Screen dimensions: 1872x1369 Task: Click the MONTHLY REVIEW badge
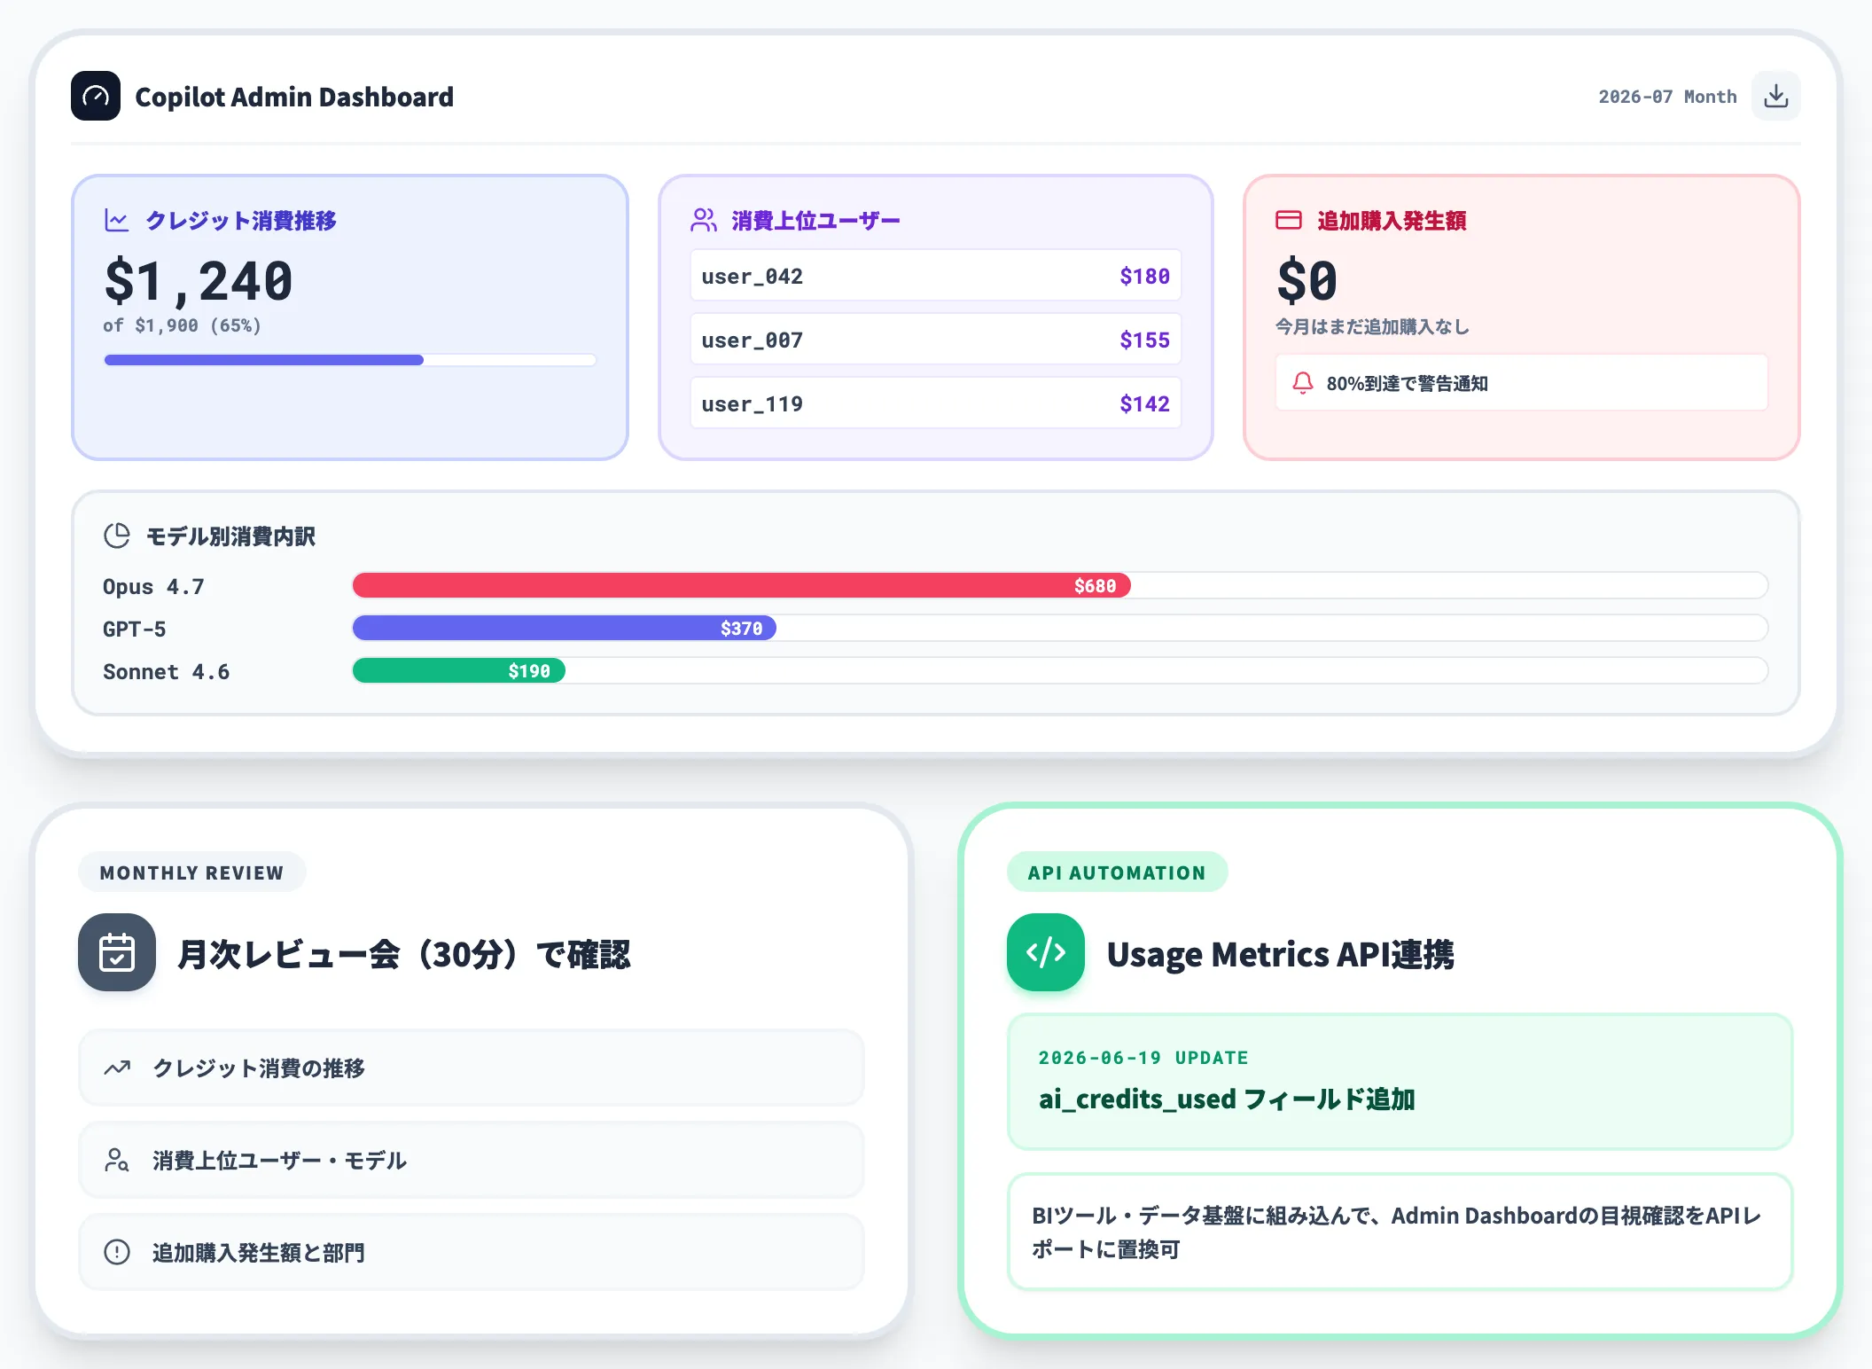click(x=192, y=872)
